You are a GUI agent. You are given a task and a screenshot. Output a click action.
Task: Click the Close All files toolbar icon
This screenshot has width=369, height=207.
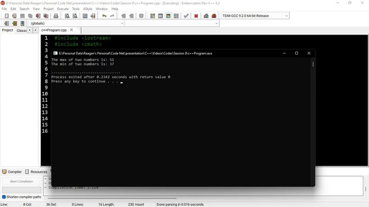46,16
